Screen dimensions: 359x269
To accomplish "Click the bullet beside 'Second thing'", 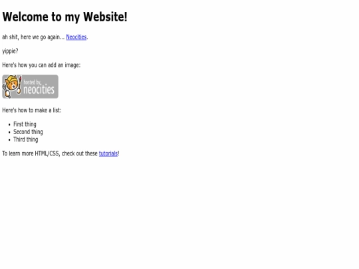I will tap(9, 132).
